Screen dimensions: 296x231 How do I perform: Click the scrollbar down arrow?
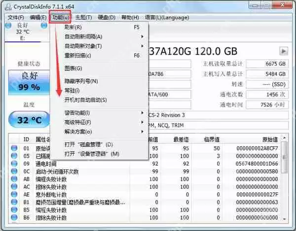[284, 219]
